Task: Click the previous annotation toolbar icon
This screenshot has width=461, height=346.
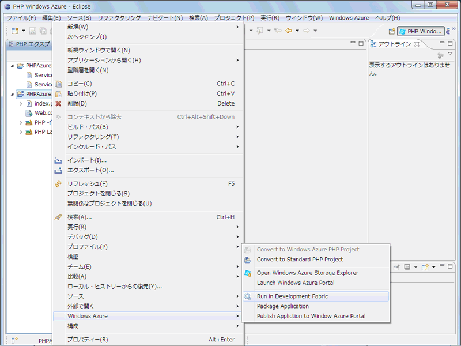Action: pyautogui.click(x=260, y=31)
